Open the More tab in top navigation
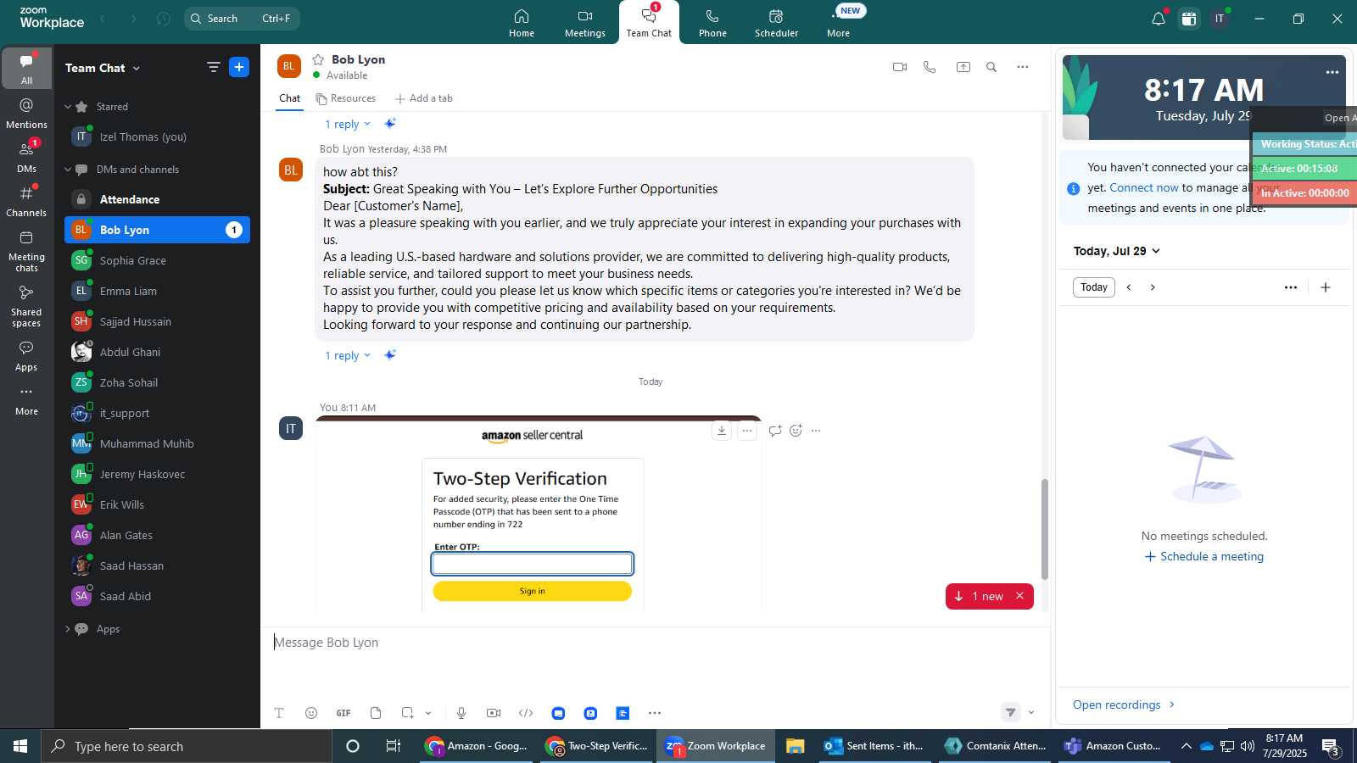The height and width of the screenshot is (763, 1357). [x=839, y=23]
